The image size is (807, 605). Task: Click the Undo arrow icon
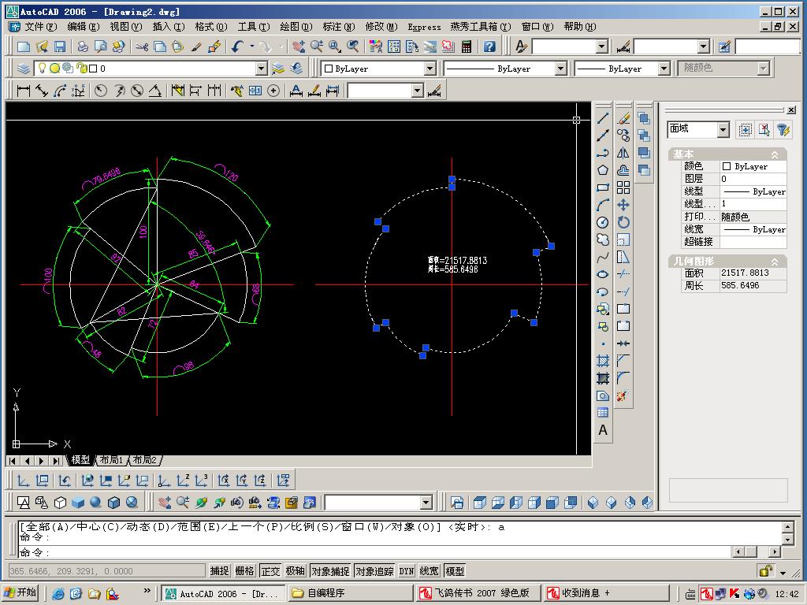237,46
